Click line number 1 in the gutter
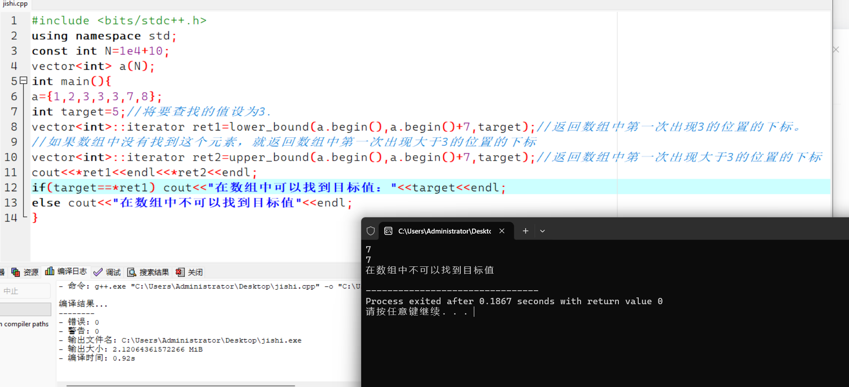This screenshot has height=387, width=849. coord(14,21)
